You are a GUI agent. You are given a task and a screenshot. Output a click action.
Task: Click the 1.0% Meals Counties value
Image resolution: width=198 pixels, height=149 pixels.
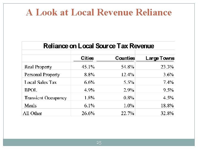[129, 105]
